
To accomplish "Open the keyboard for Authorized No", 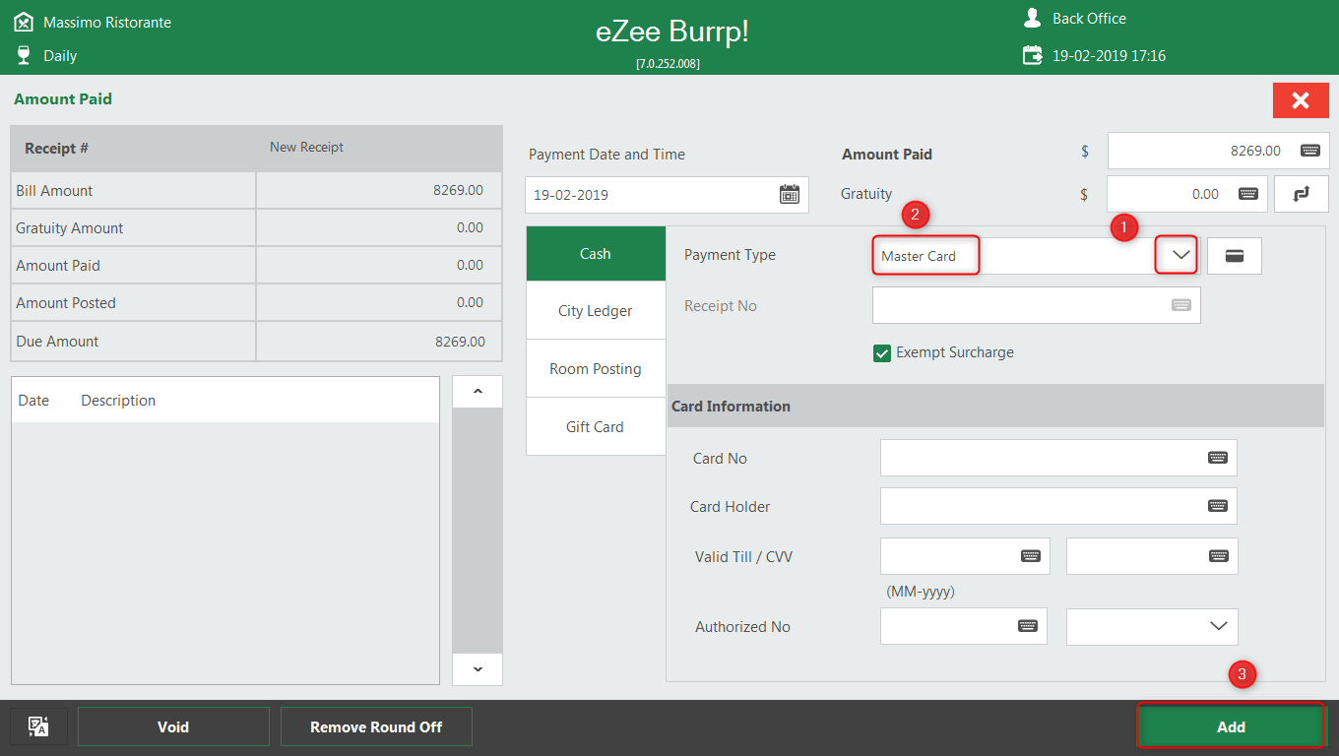I will pos(1028,626).
